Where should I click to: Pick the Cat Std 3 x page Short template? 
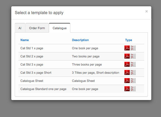tap(36, 73)
